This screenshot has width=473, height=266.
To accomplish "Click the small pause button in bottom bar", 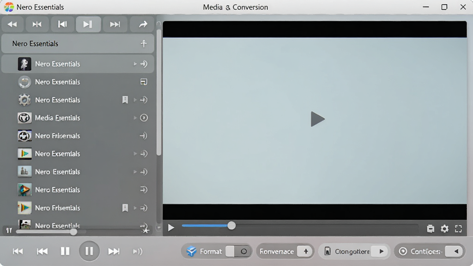I will pyautogui.click(x=65, y=251).
